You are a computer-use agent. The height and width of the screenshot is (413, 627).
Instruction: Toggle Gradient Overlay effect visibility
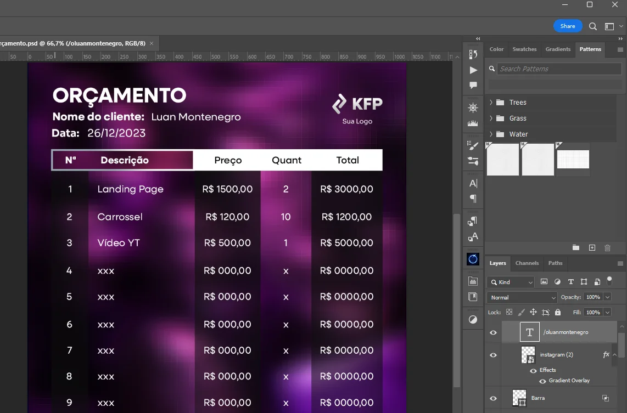tap(542, 381)
